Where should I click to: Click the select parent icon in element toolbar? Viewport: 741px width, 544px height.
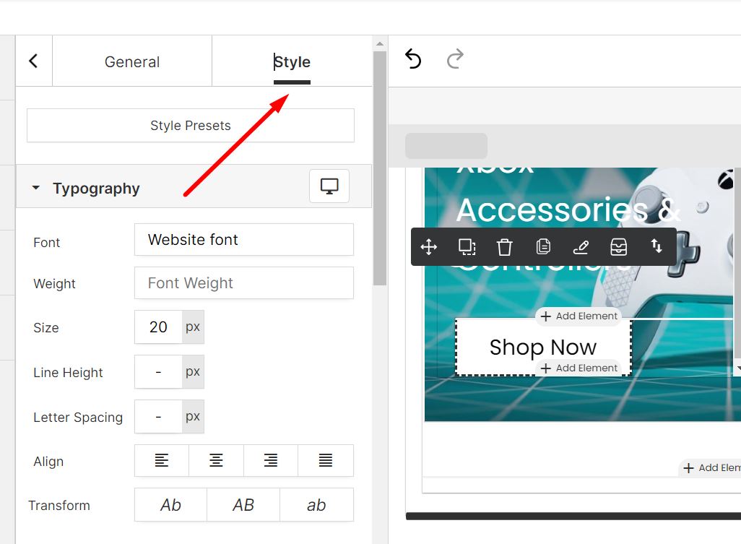(x=467, y=246)
